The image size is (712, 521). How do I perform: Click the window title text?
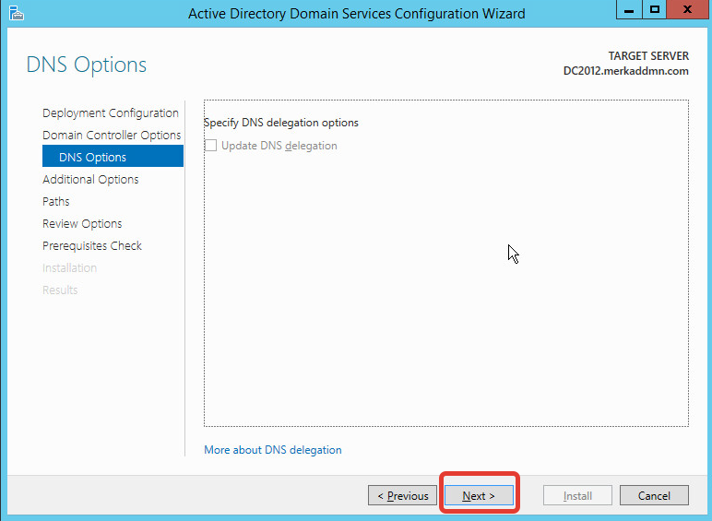pos(356,14)
